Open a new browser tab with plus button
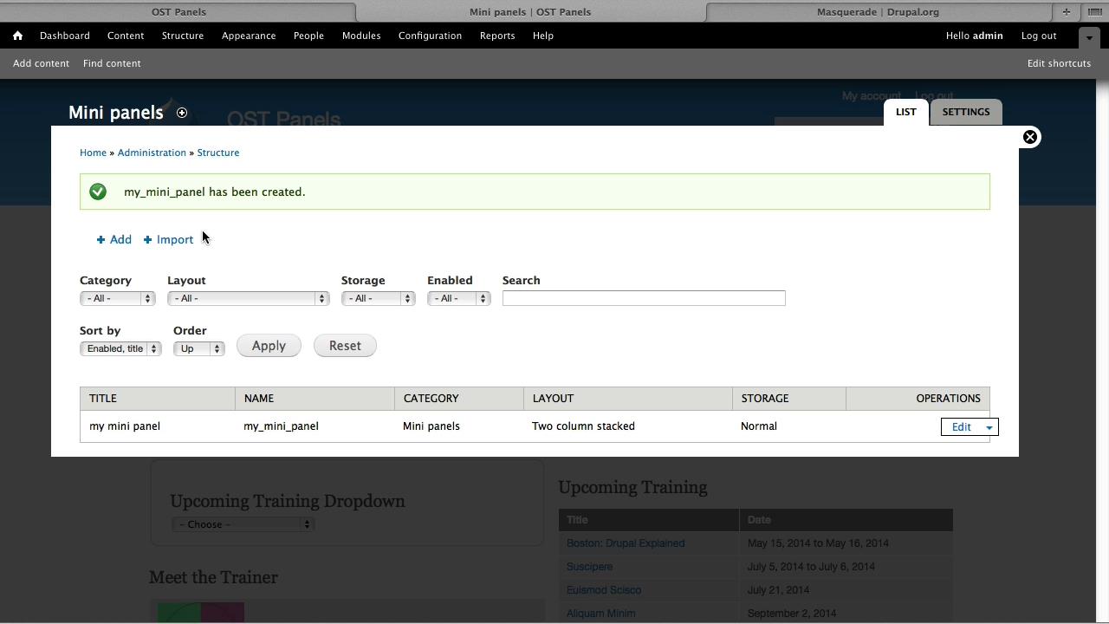This screenshot has height=624, width=1109. pyautogui.click(x=1067, y=11)
